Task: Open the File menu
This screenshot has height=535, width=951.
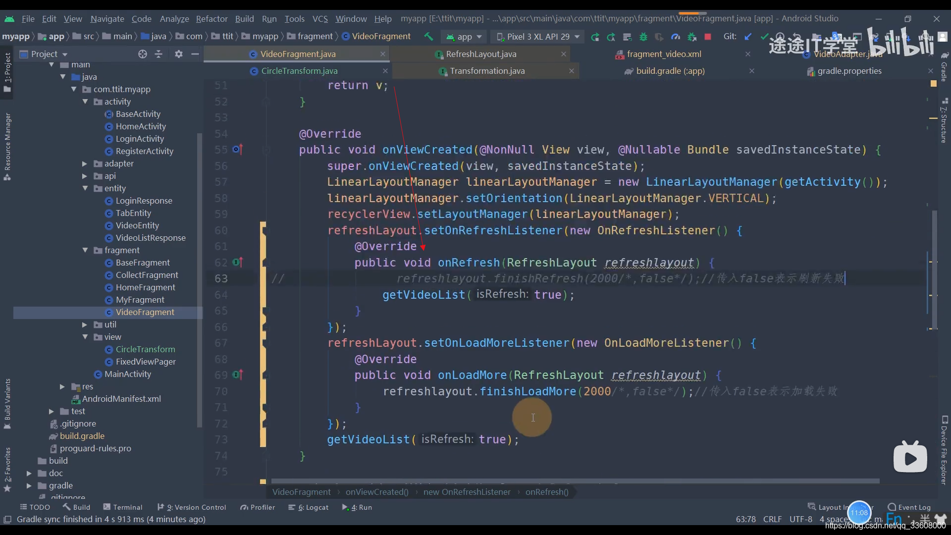Action: coord(28,19)
